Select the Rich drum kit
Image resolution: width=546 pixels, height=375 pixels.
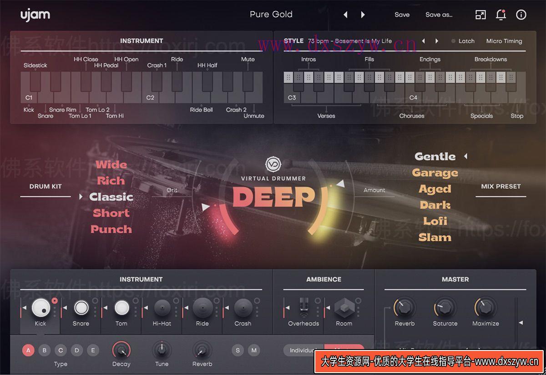tap(111, 180)
